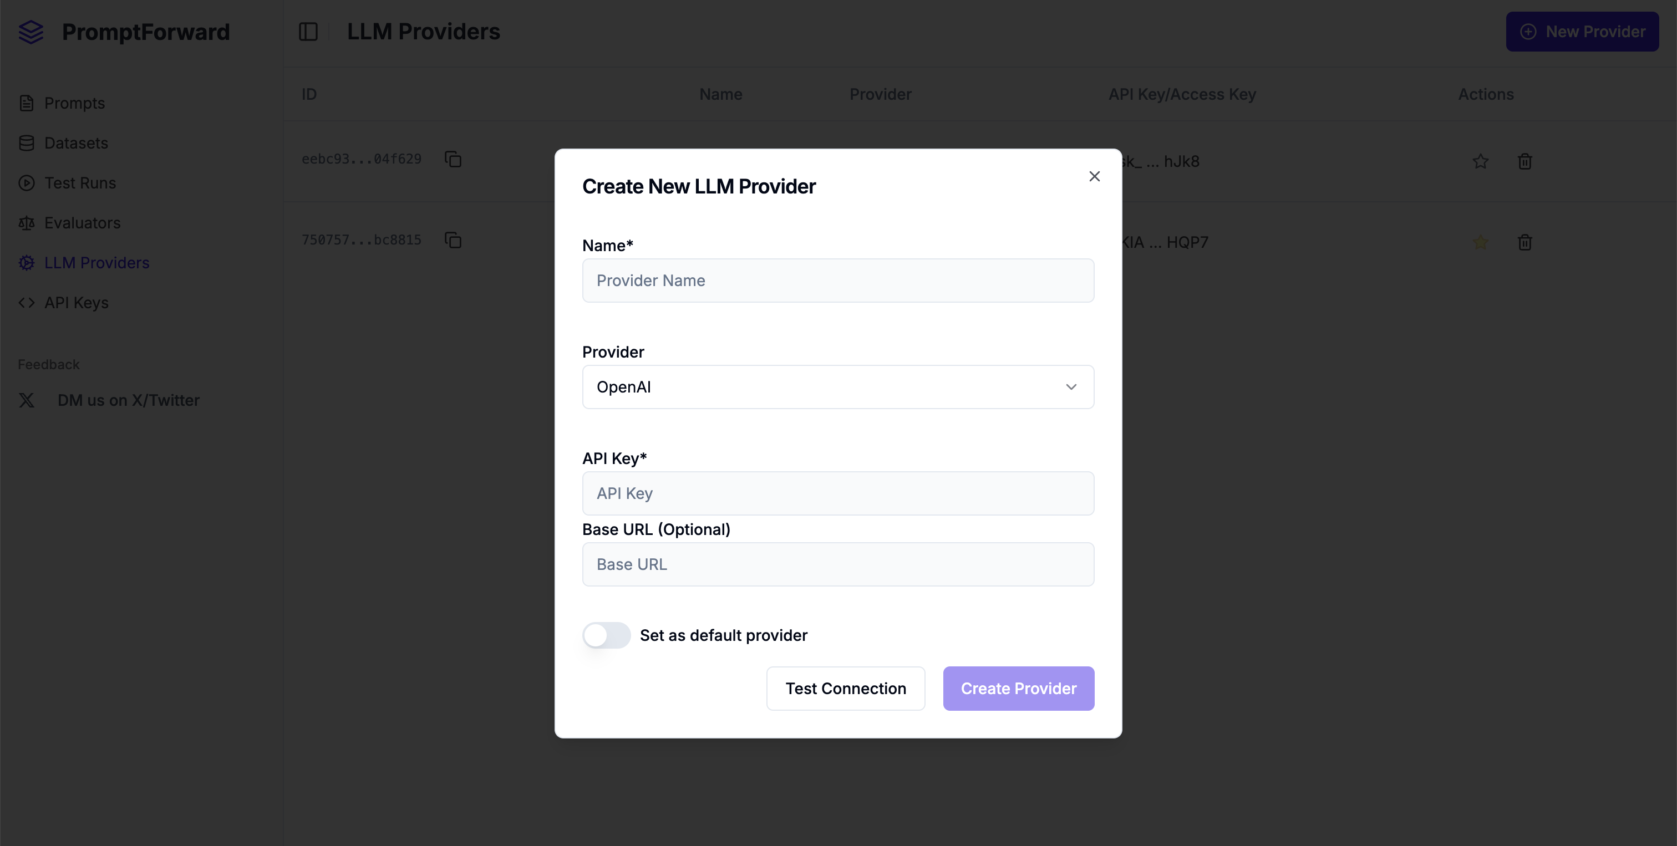1677x846 pixels.
Task: Click the Create Provider button
Action: (x=1018, y=688)
